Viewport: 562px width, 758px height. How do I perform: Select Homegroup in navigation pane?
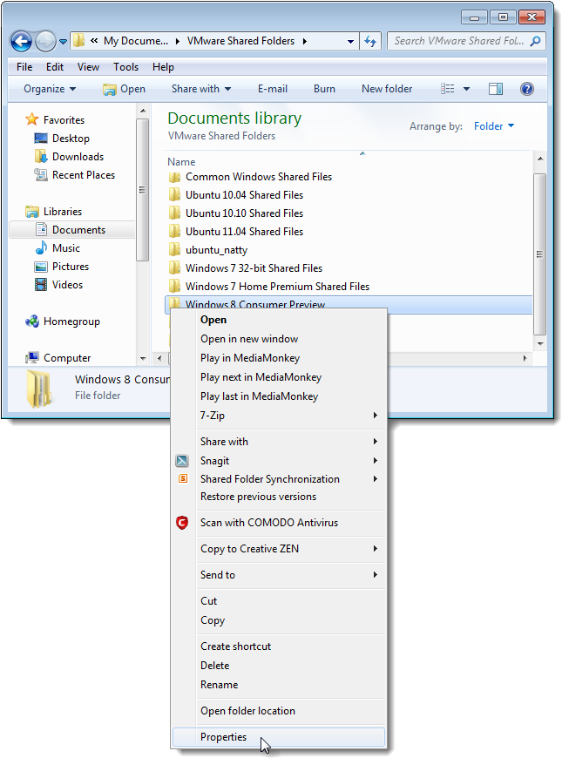[63, 321]
